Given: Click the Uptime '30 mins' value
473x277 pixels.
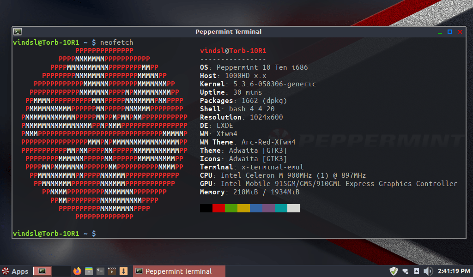Looking at the screenshot, I should 248,92.
